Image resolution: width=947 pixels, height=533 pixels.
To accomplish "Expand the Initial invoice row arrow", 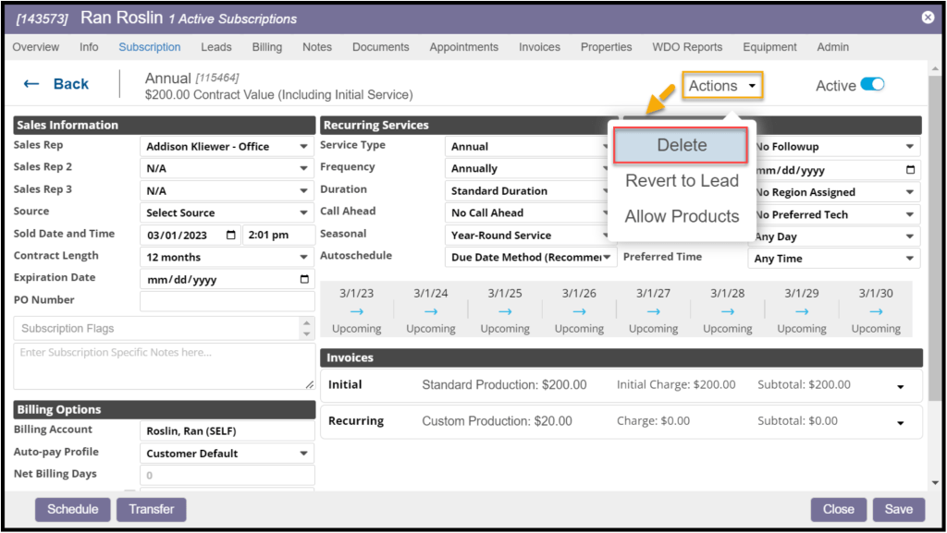I will click(x=901, y=387).
